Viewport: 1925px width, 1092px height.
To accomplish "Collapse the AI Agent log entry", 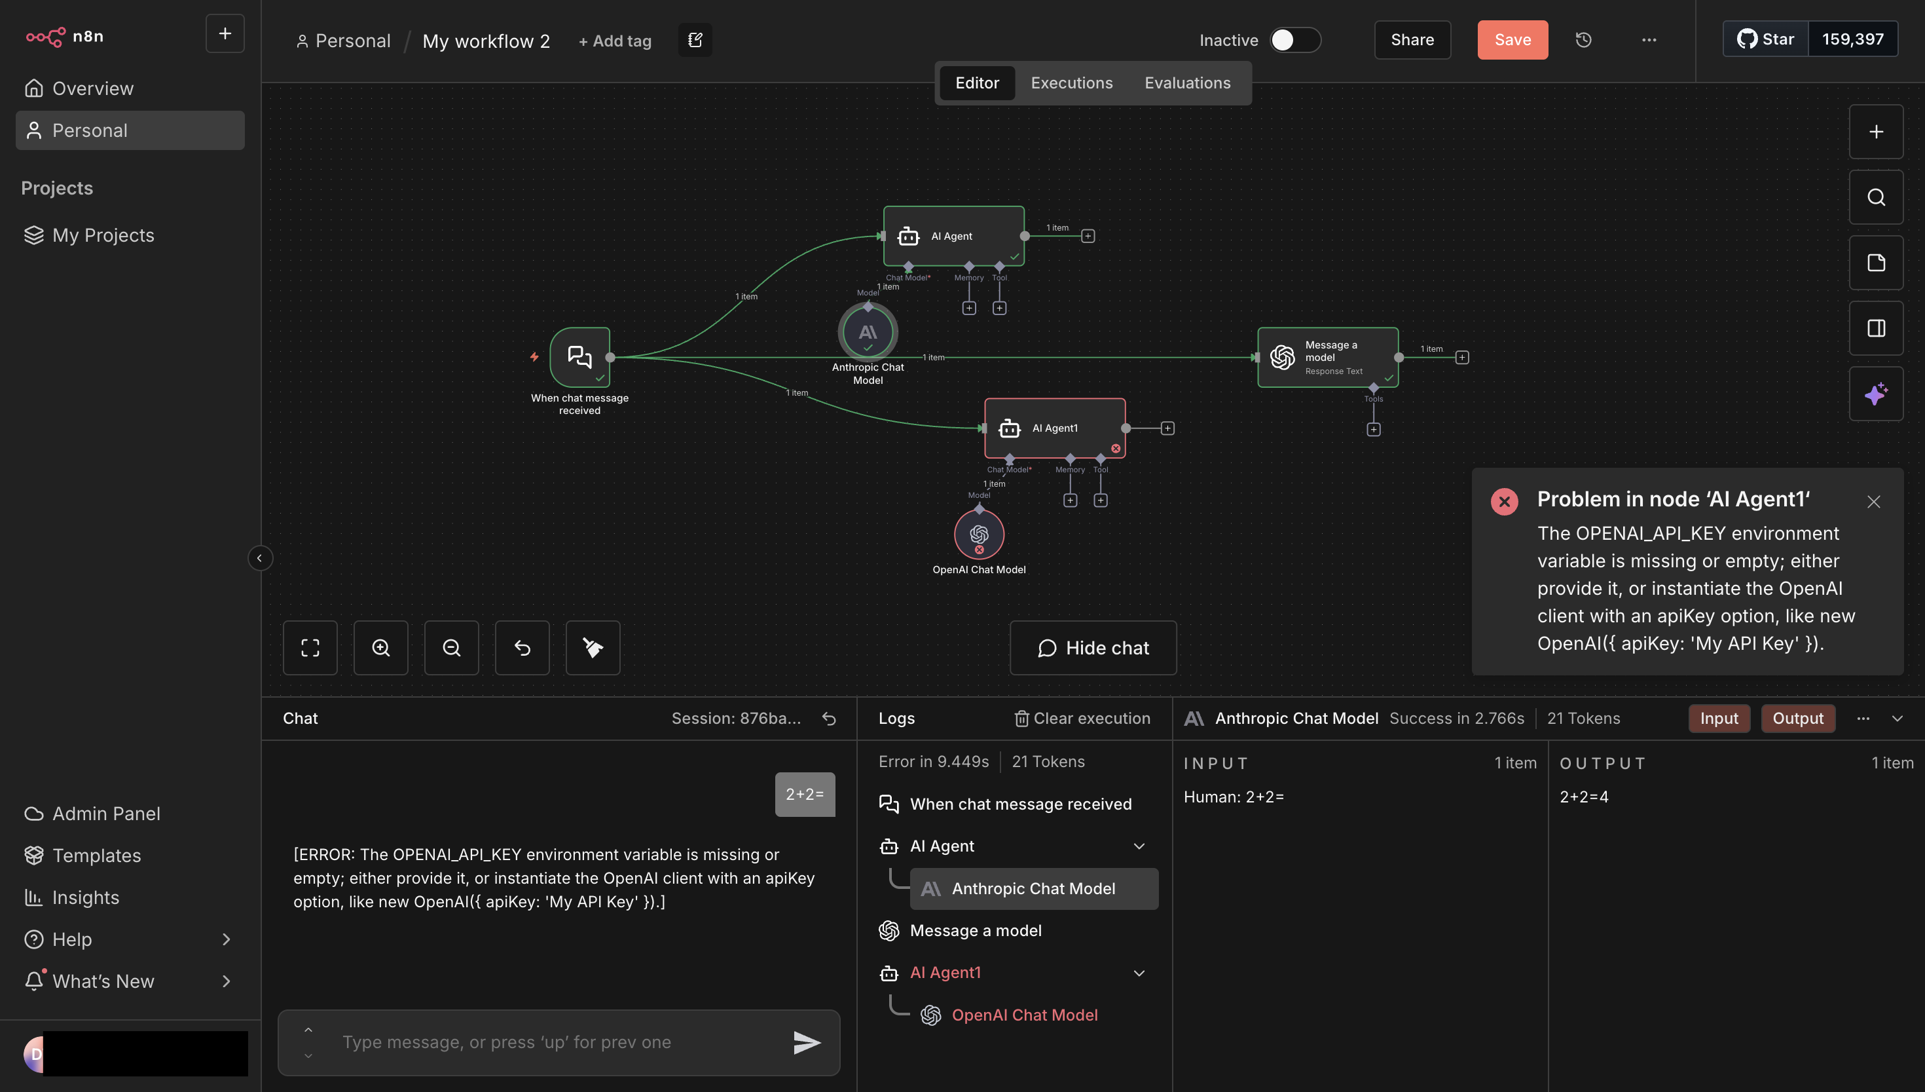I will pos(1139,846).
